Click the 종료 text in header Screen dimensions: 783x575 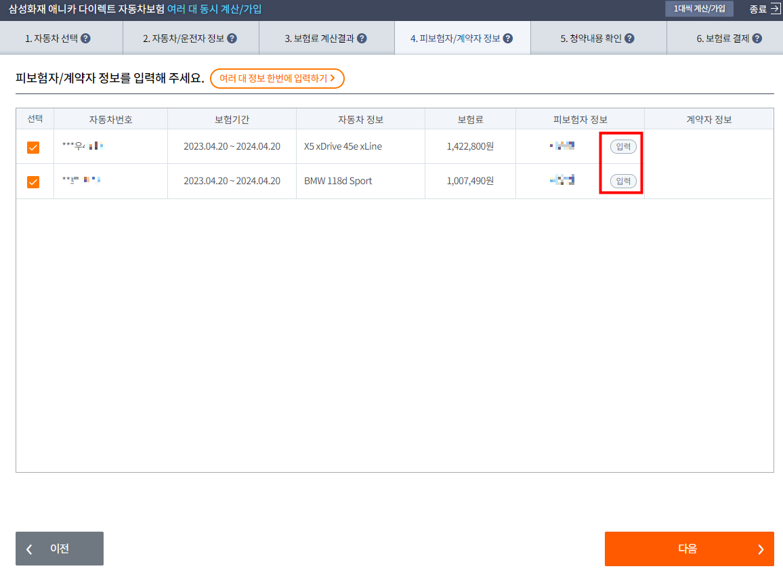coord(757,9)
